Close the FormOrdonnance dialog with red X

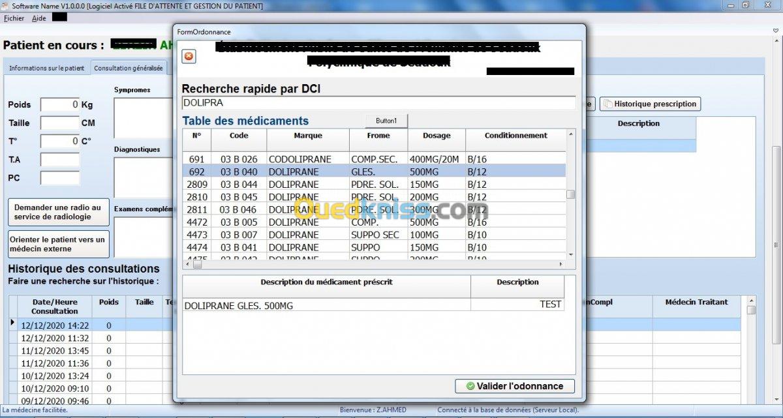(189, 57)
